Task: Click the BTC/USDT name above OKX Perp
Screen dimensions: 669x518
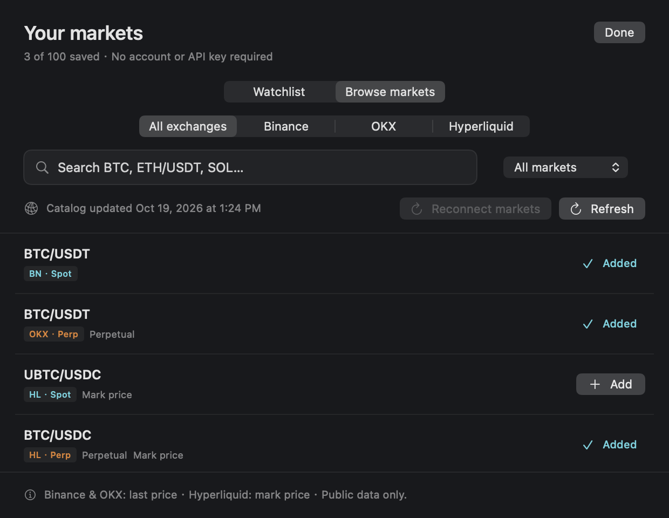Action: (x=57, y=314)
